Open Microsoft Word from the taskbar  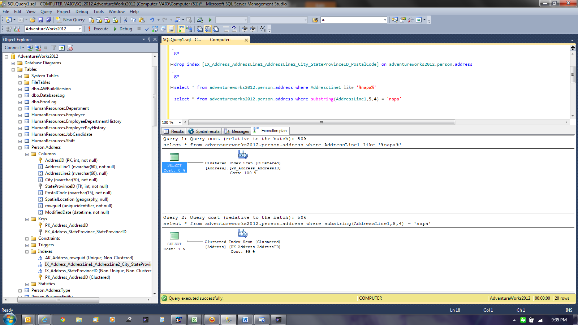click(x=245, y=320)
